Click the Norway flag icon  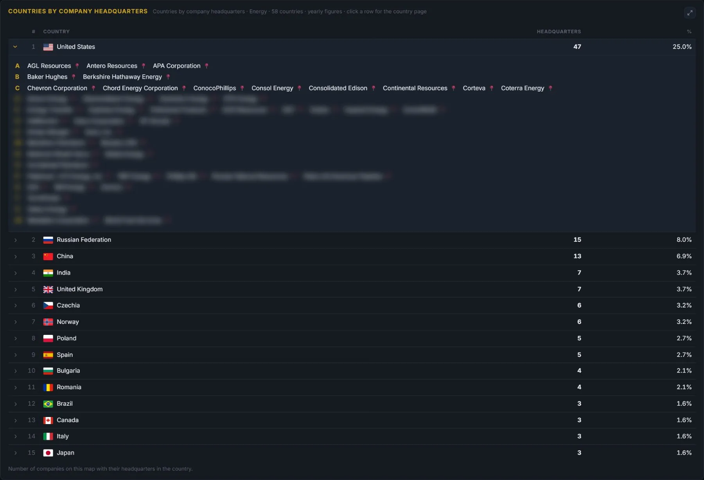tap(48, 322)
